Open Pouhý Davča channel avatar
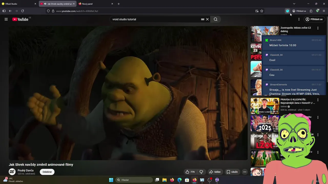This screenshot has width=328, height=184. point(12,172)
